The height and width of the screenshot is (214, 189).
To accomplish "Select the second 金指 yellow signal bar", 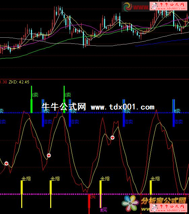I will coord(51,194).
